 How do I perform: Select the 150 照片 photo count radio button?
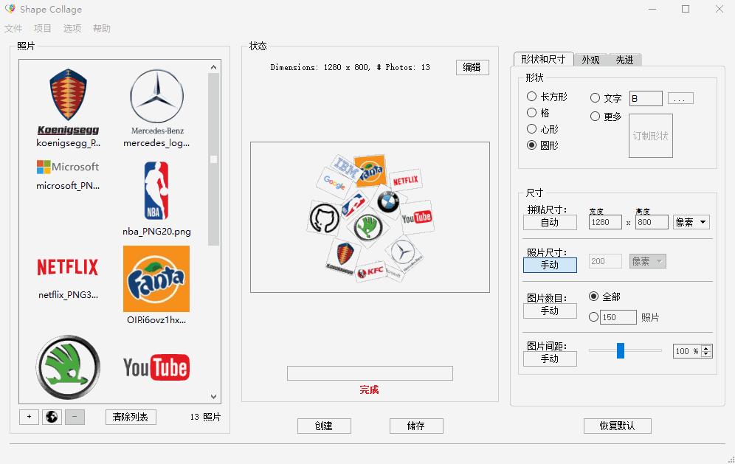[593, 317]
